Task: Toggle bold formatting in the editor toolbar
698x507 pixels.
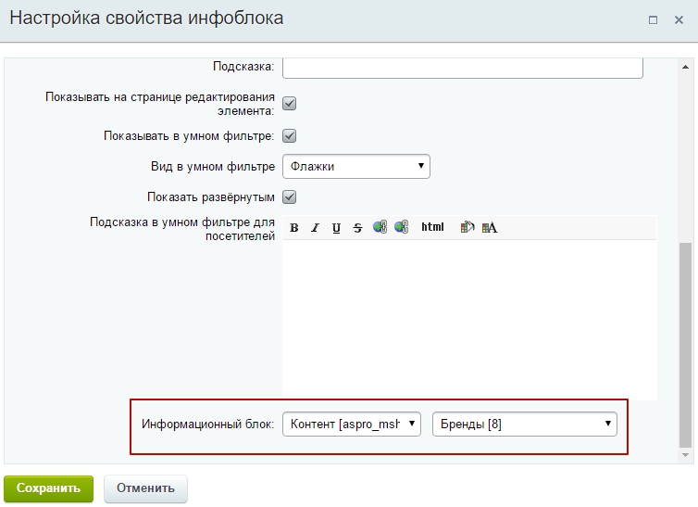Action: pos(294,228)
